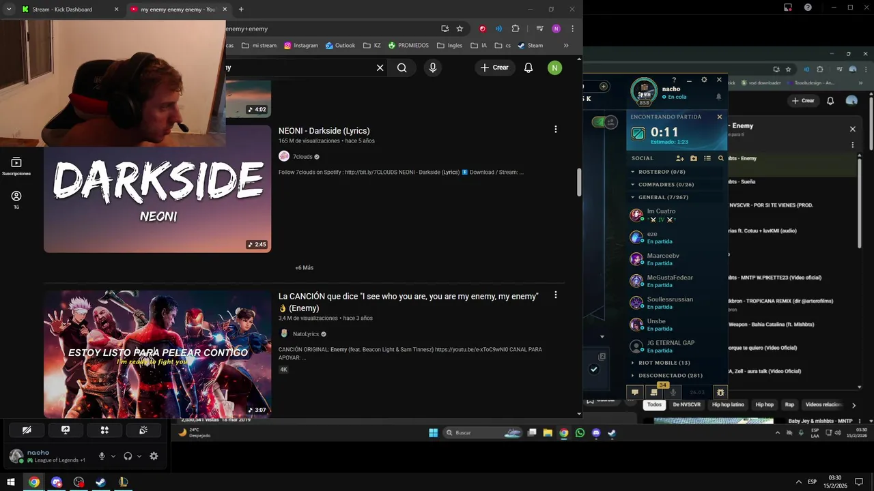Open options menu for NEONI Darkside video
The width and height of the screenshot is (874, 491).
556,130
